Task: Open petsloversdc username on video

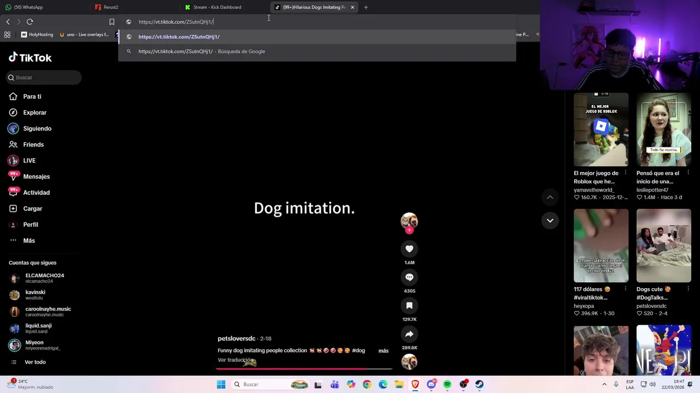Action: [x=236, y=338]
